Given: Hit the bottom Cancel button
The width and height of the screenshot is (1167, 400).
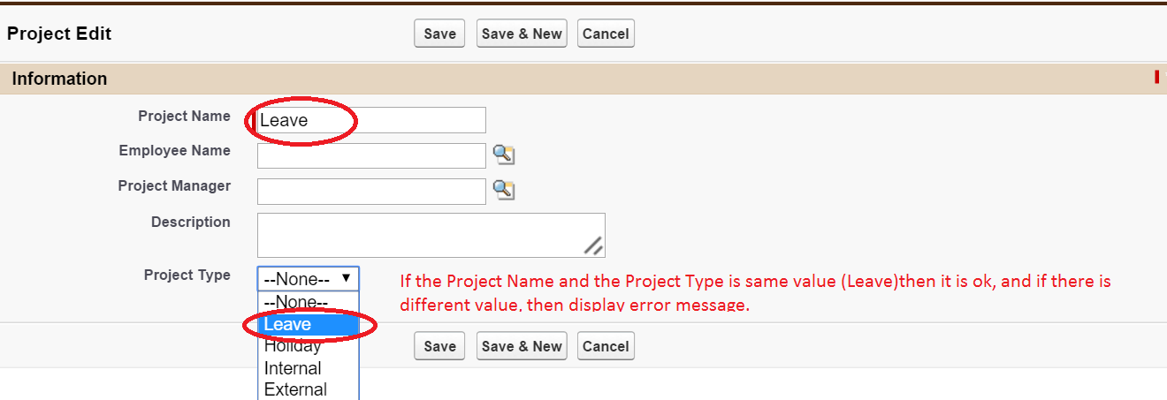Looking at the screenshot, I should tap(606, 346).
